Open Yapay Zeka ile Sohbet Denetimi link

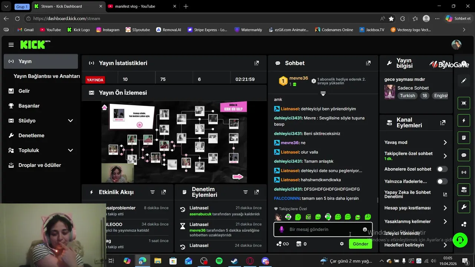click(416, 194)
